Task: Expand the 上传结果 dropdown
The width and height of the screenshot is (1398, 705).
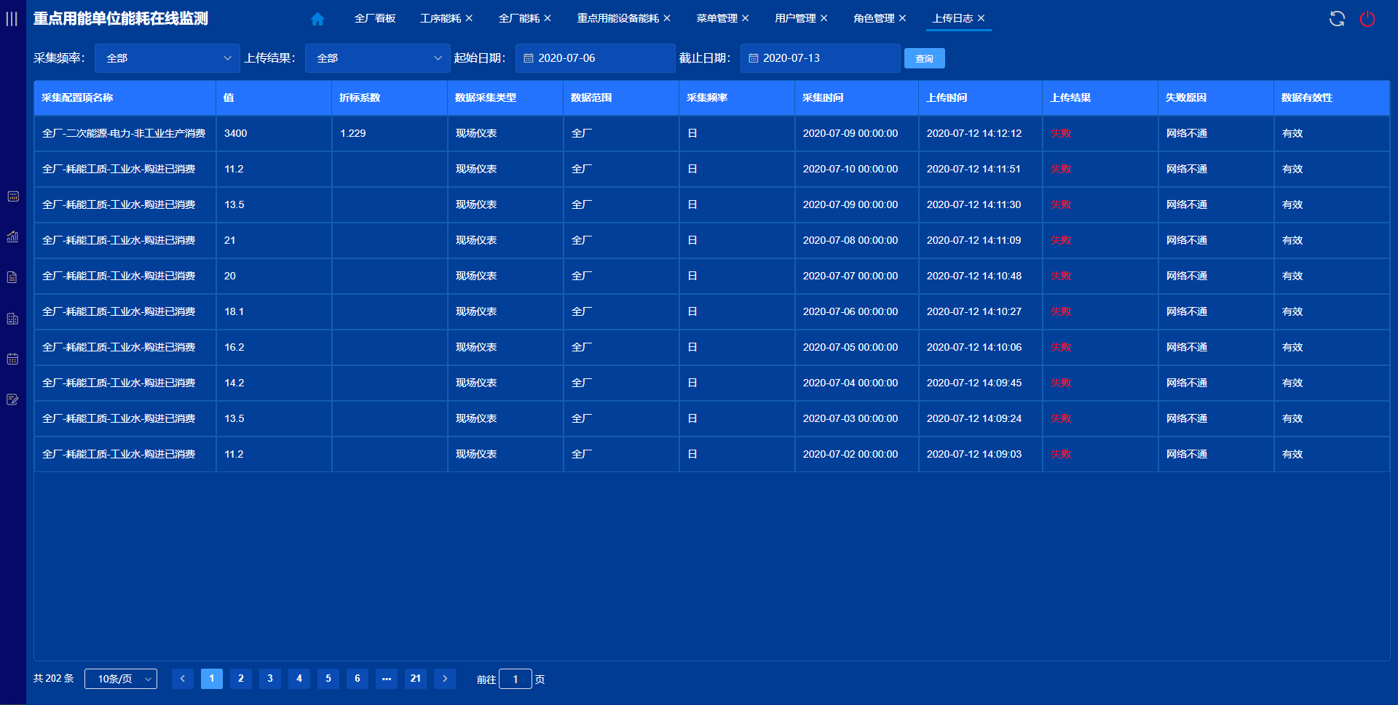Action: 378,58
